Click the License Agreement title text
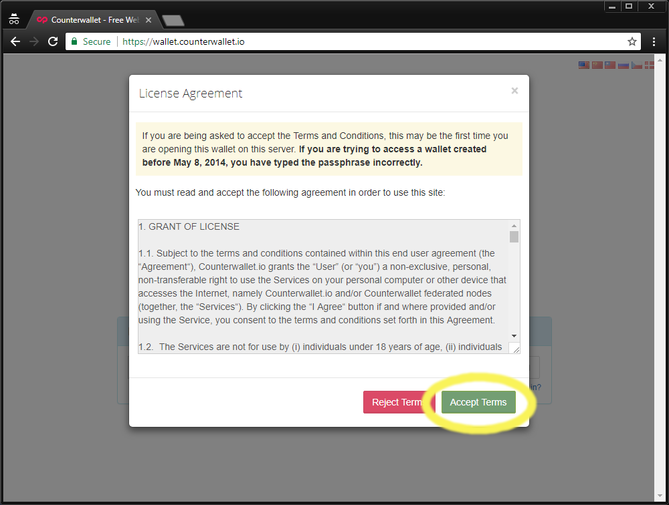Screen dimensions: 669x505 (x=190, y=94)
